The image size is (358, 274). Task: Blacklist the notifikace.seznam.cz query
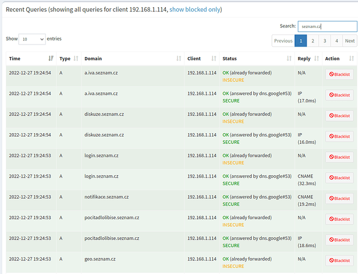pyautogui.click(x=339, y=198)
